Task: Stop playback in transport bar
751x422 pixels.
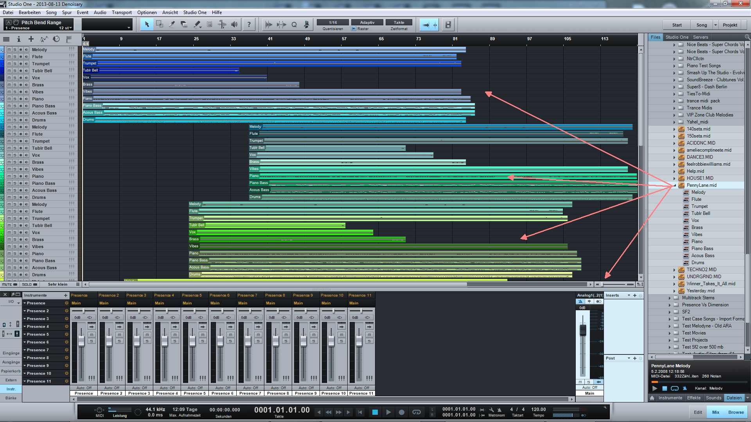Action: point(375,412)
